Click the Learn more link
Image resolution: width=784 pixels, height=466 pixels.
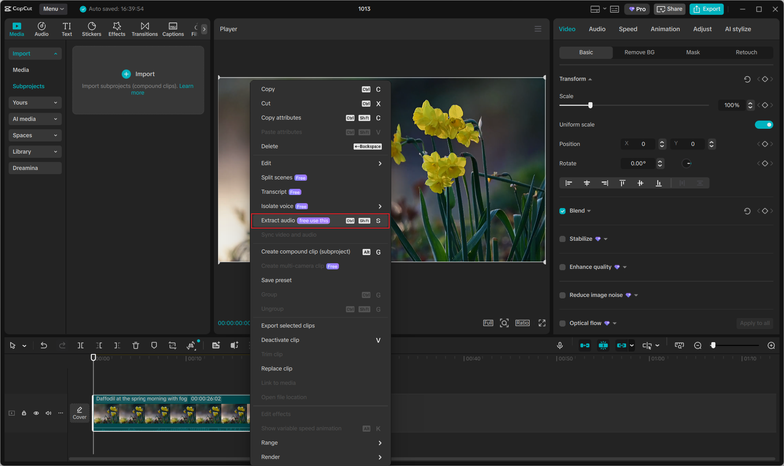[186, 86]
